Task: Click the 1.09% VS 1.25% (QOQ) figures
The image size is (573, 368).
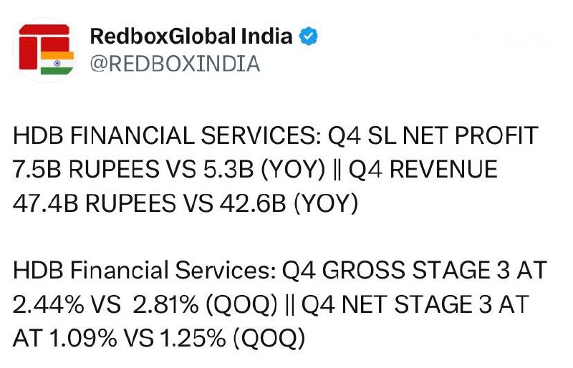Action: (178, 339)
